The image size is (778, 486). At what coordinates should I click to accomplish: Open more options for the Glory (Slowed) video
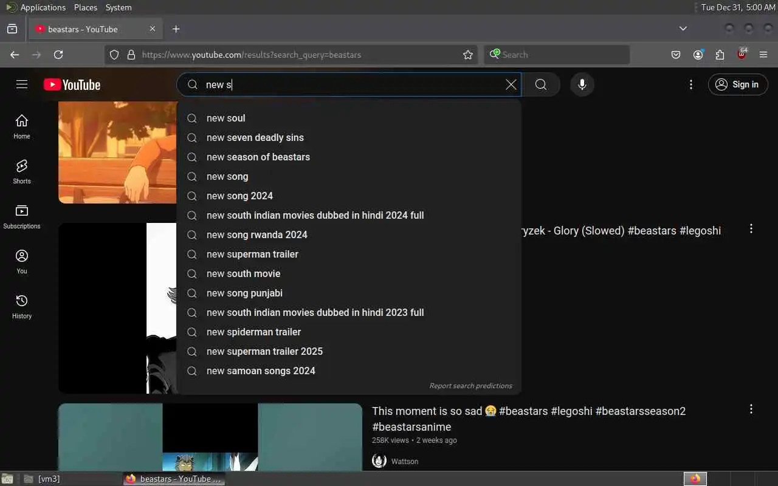(x=751, y=228)
